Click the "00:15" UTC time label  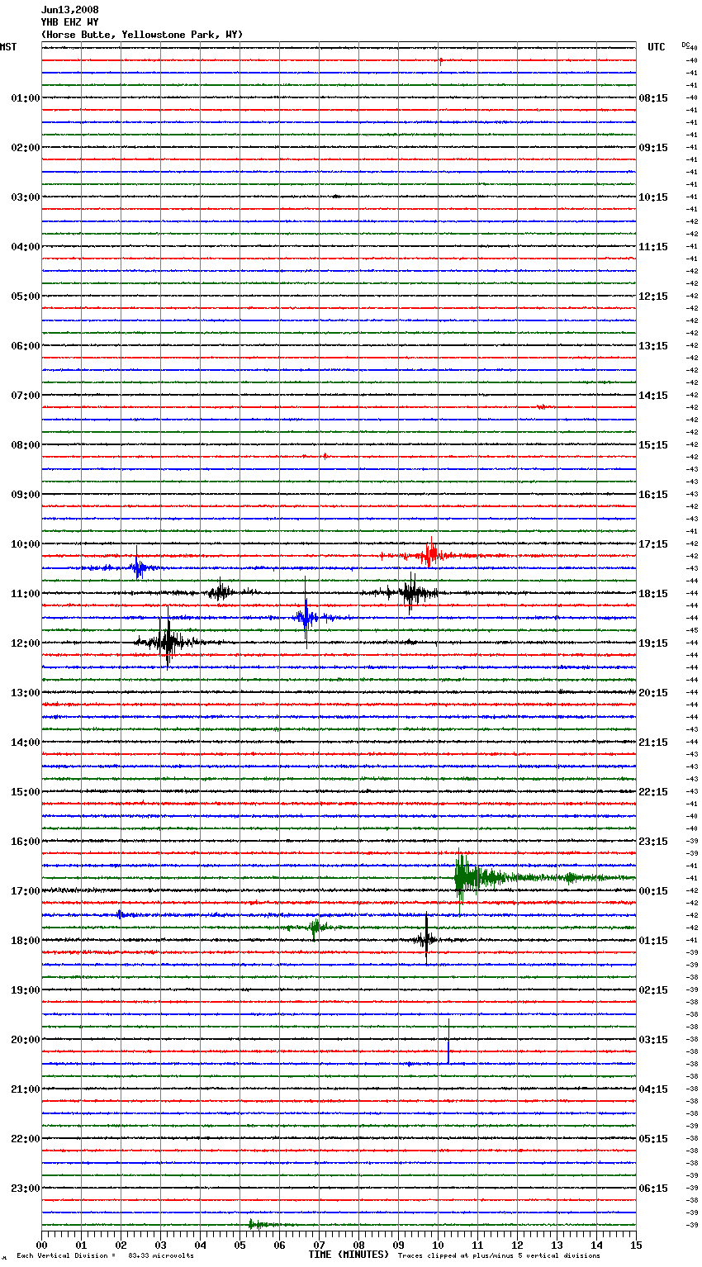tap(653, 891)
